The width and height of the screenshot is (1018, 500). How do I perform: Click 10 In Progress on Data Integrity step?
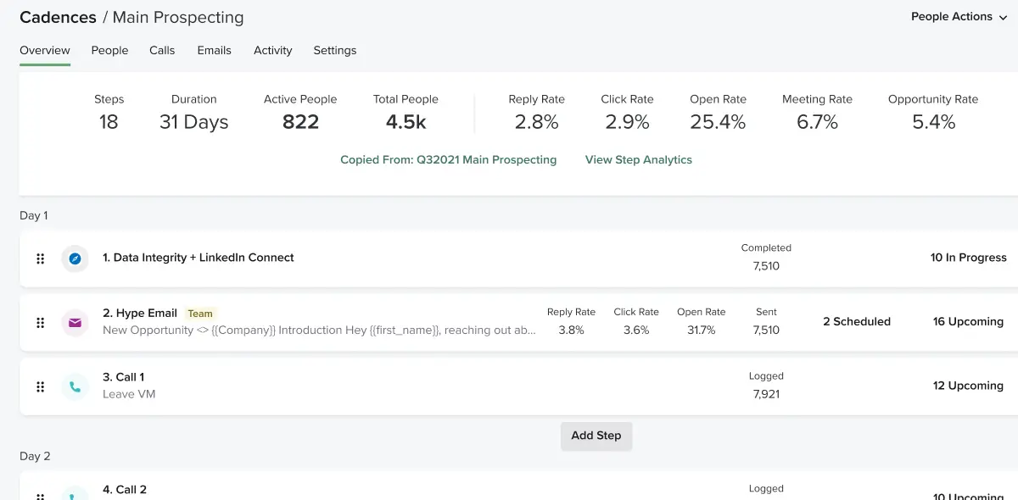(968, 258)
